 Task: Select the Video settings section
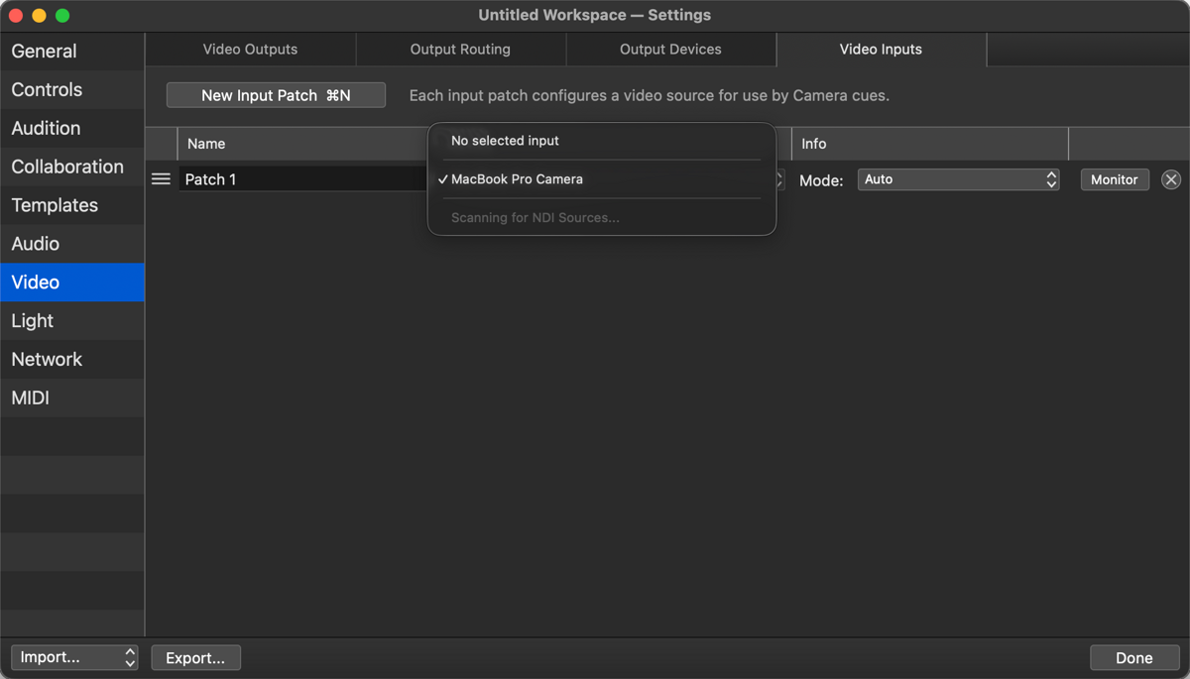(x=72, y=283)
